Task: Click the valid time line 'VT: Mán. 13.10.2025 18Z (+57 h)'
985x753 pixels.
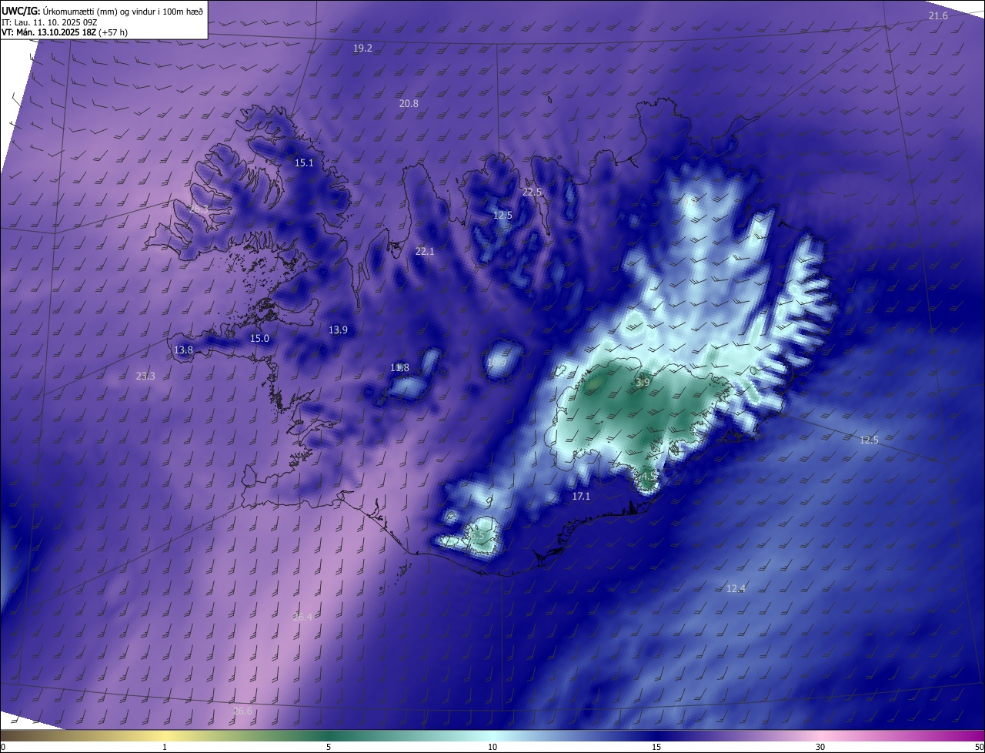Action: (x=65, y=33)
